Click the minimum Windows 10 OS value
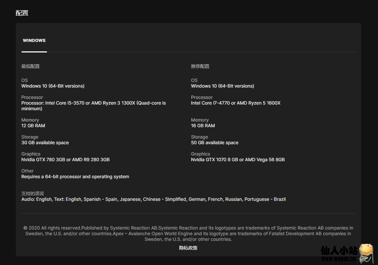 pos(53,86)
